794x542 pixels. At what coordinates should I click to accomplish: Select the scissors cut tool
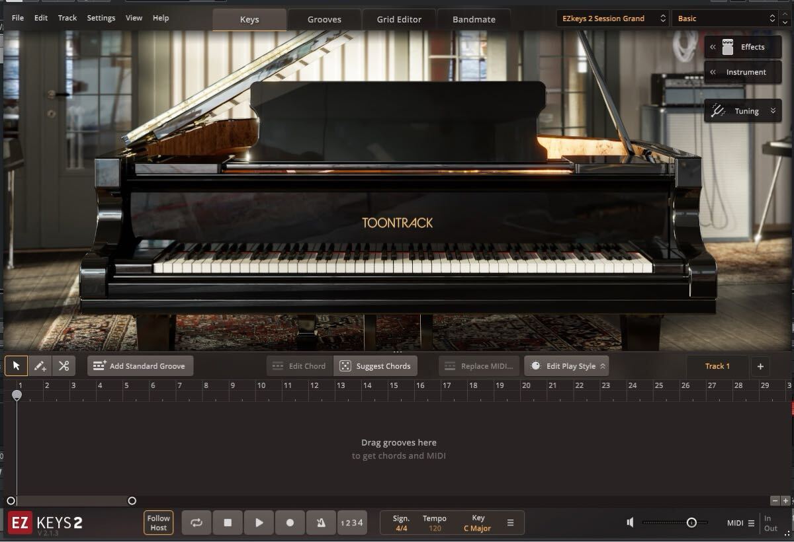tap(64, 366)
